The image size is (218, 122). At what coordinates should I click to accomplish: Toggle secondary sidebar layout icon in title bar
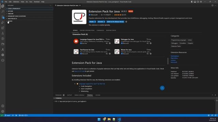pos(198,2)
